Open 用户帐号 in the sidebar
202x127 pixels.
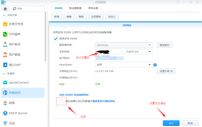(x=15, y=44)
